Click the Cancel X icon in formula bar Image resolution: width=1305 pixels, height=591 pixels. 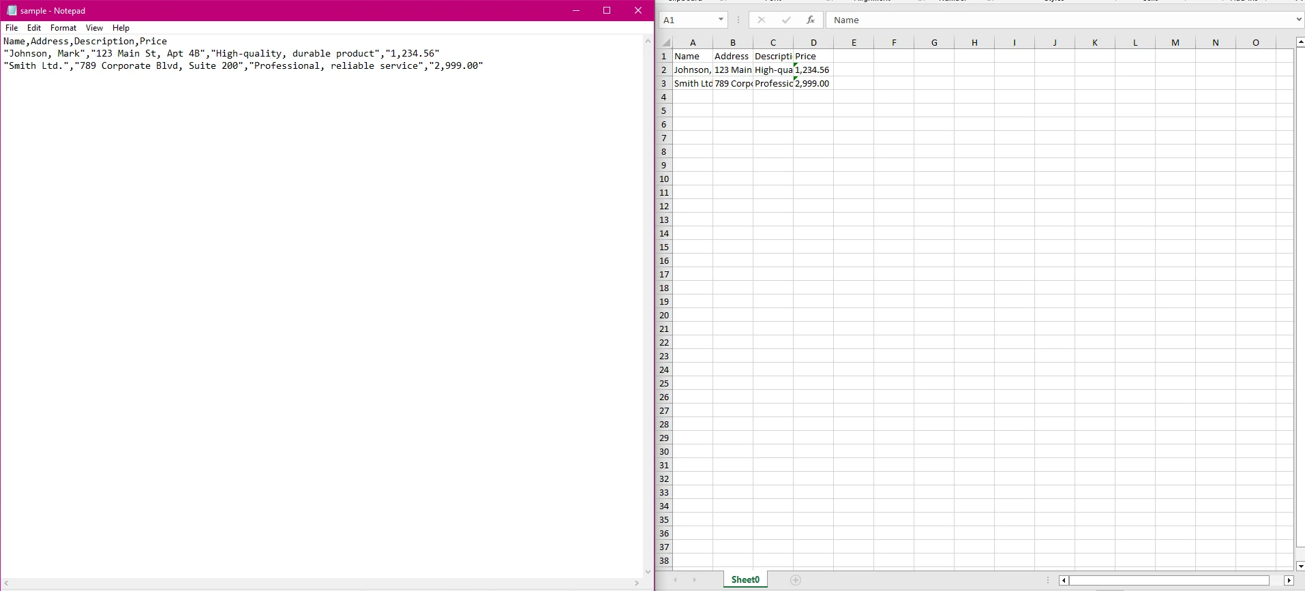762,20
